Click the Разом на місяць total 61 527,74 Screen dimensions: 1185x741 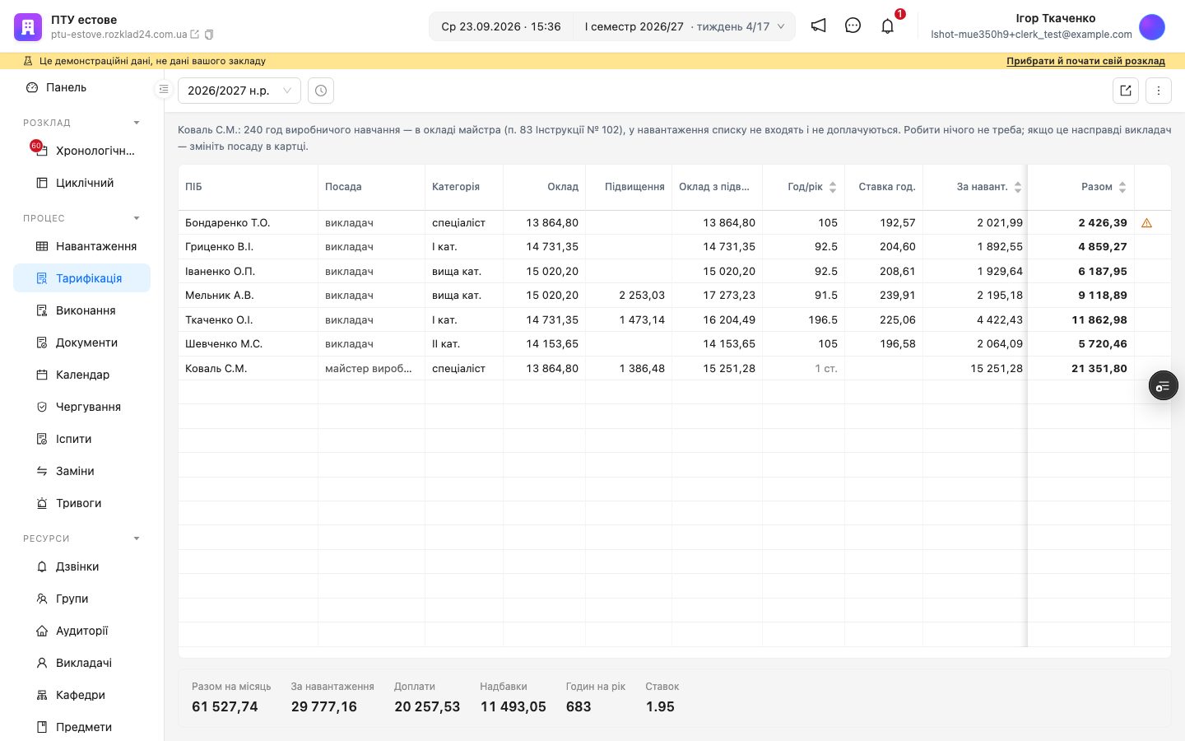coord(225,706)
